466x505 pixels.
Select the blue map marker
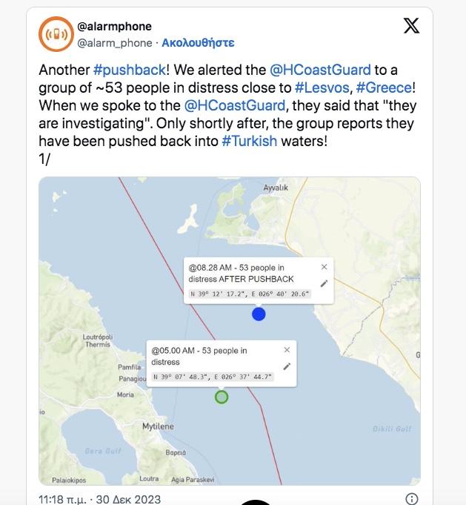(x=259, y=314)
